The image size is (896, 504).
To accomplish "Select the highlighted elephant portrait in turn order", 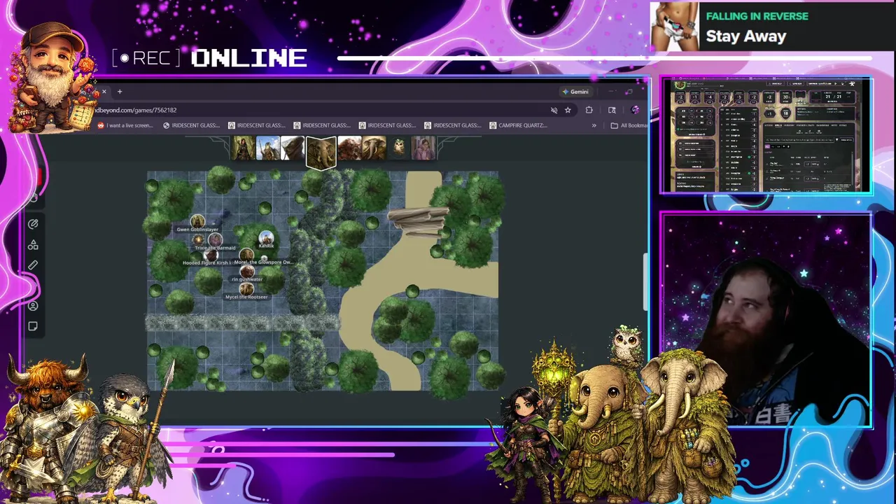I will pos(321,152).
